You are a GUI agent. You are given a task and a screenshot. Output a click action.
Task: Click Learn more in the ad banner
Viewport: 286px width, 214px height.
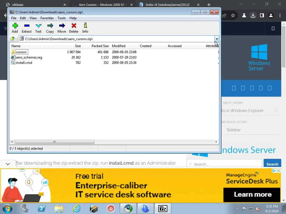(x=252, y=194)
